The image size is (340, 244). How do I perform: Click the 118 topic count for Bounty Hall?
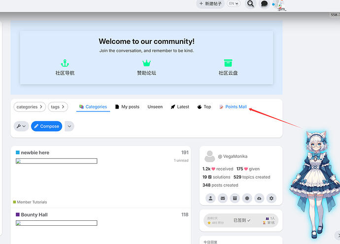[185, 215]
